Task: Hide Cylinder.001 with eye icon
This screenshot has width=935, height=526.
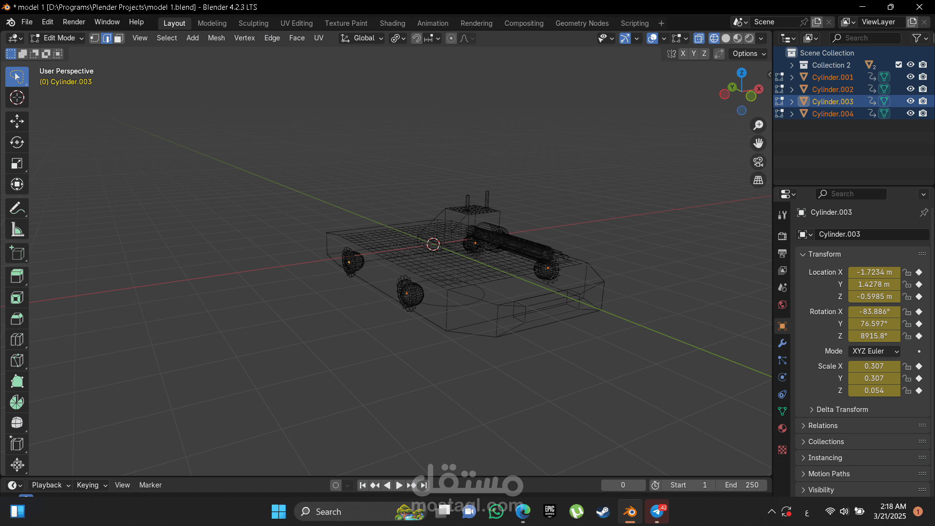Action: point(910,77)
